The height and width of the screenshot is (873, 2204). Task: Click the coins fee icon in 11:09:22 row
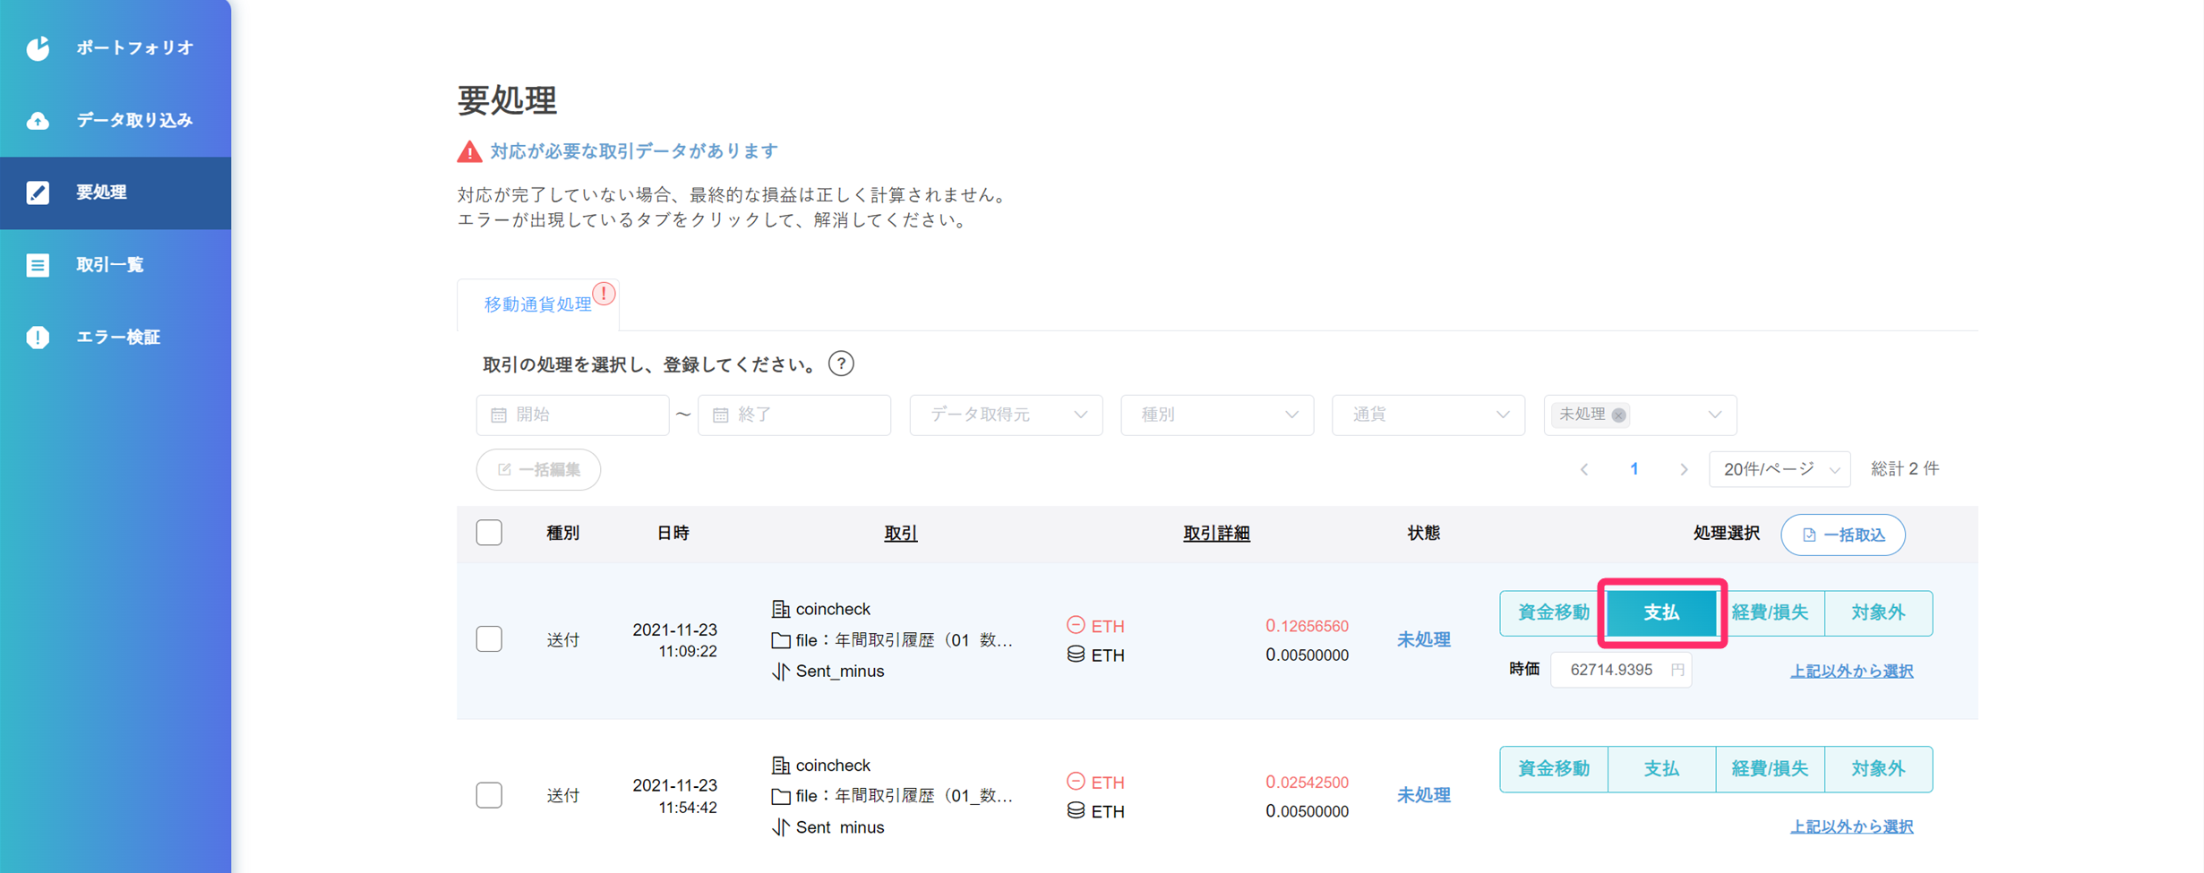point(1076,655)
